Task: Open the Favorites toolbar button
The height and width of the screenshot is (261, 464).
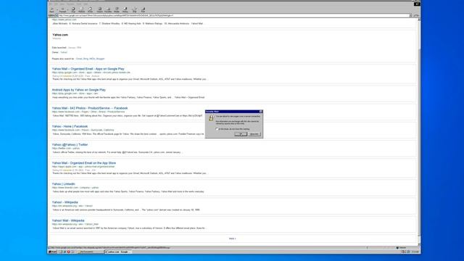Action: [x=108, y=9]
